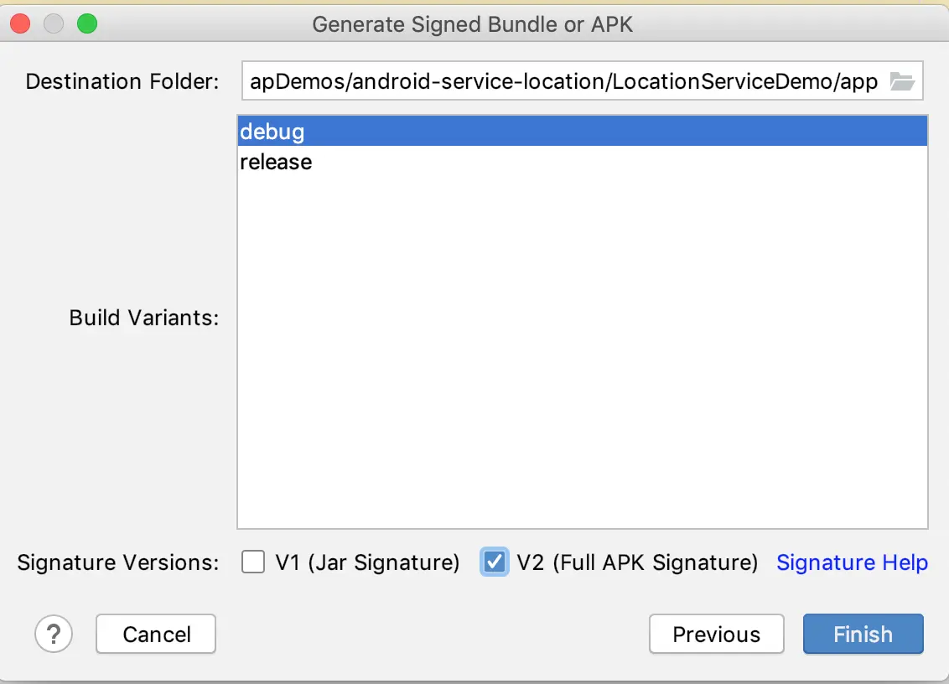The image size is (949, 684).
Task: Click the "Destination Folder:" label
Action: click(122, 81)
